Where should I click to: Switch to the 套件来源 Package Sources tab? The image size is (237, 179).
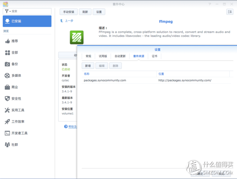tap(139, 56)
